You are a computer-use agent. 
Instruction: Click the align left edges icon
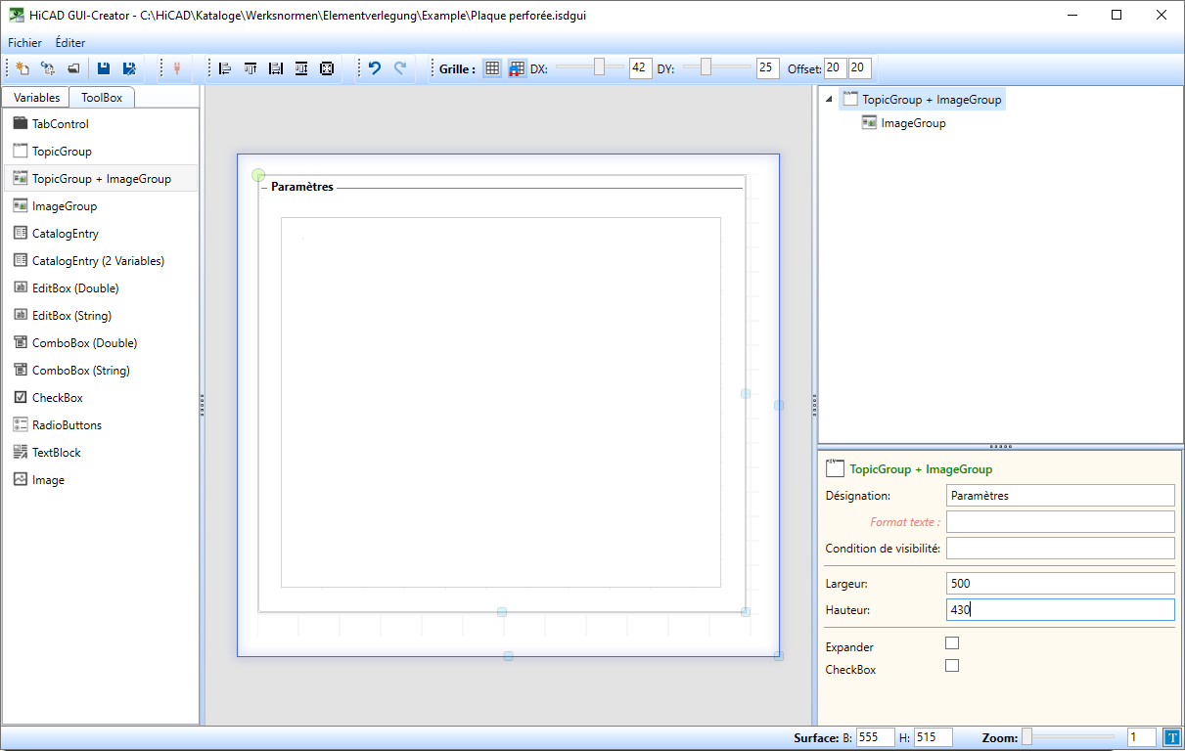225,68
